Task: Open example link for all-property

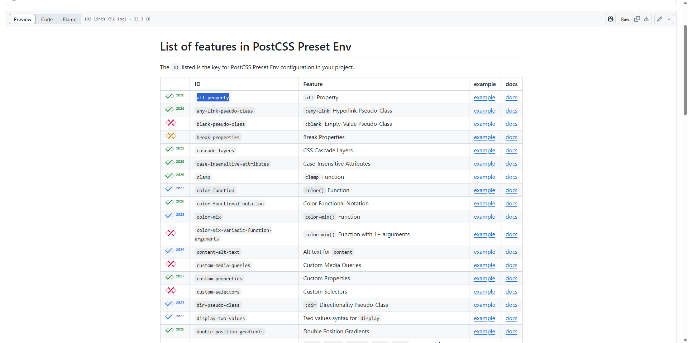Action: tap(484, 97)
